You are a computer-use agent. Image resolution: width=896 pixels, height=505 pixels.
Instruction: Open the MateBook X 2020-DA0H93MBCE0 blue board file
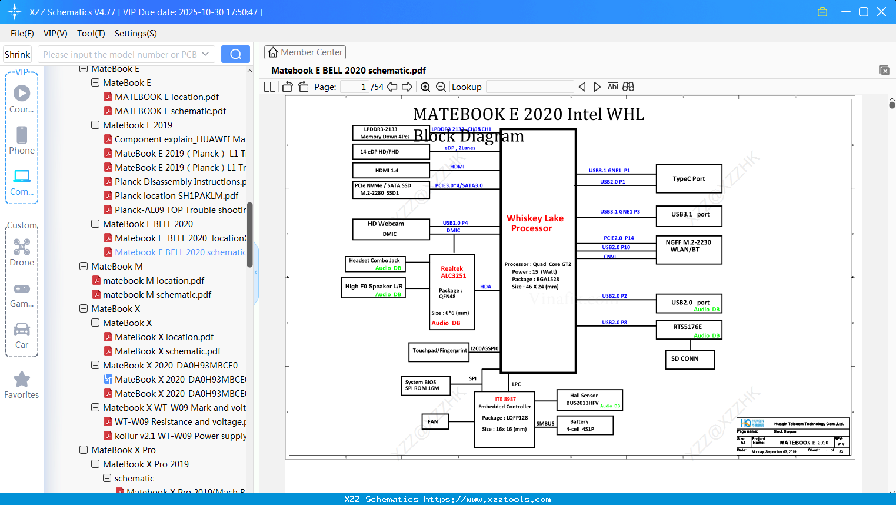175,380
